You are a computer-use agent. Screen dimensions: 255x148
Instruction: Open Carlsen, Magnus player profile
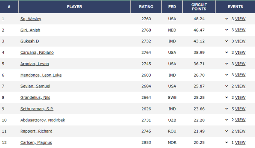click(x=36, y=143)
